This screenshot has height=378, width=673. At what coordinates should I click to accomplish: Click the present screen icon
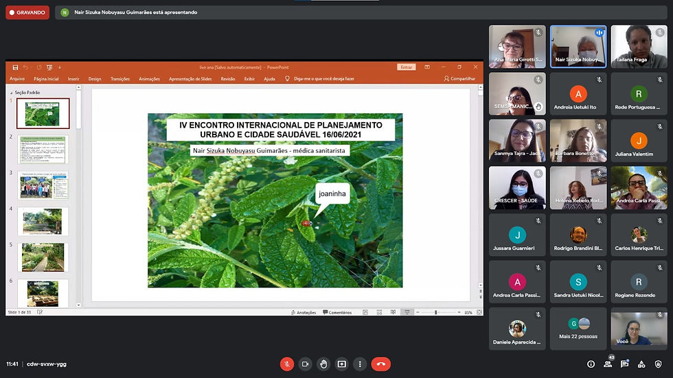pyautogui.click(x=342, y=364)
